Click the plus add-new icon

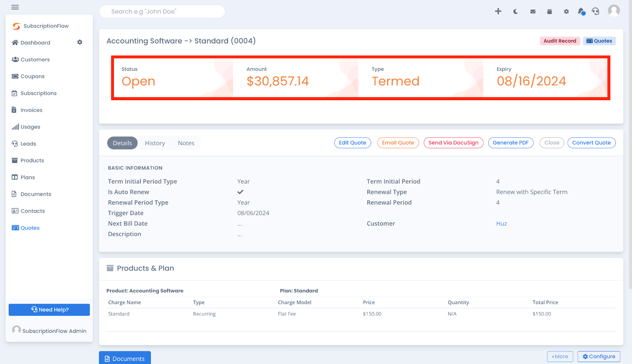(498, 11)
